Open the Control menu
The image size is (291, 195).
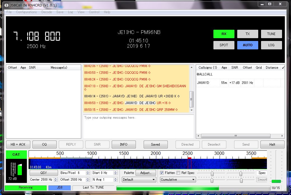[94, 12]
